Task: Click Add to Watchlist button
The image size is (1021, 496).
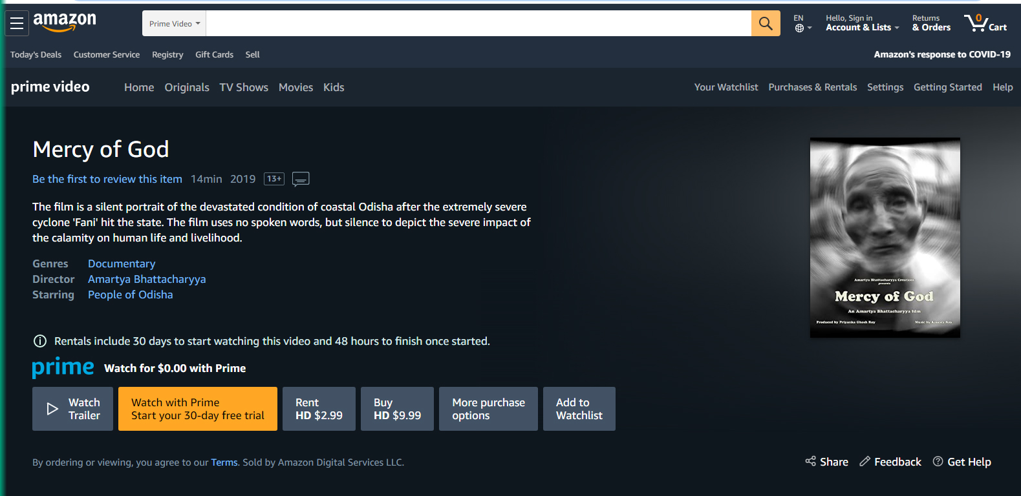Action: (579, 409)
